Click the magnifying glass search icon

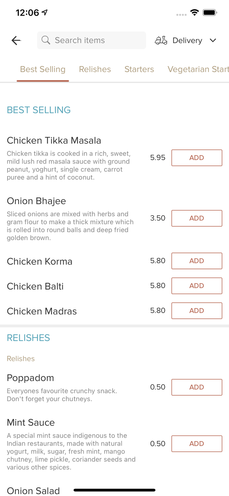[x=46, y=40]
